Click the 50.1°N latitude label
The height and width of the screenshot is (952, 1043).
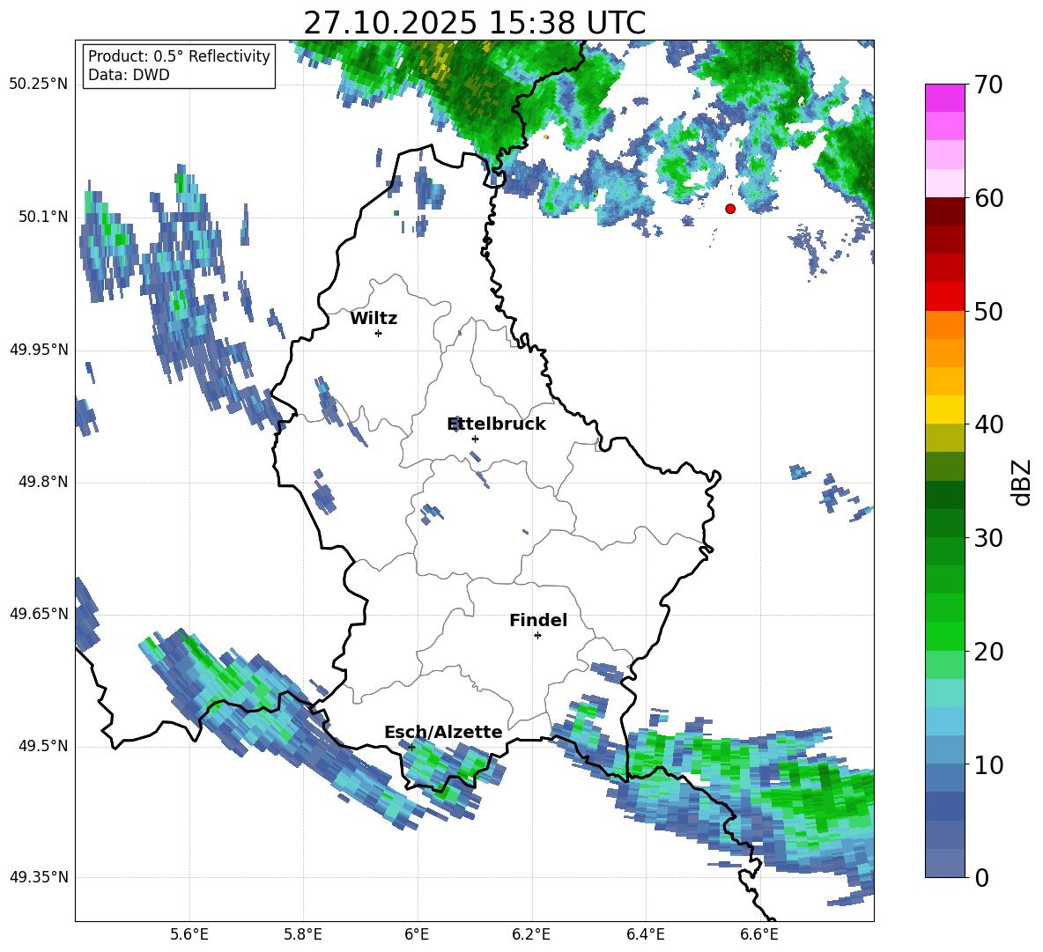pyautogui.click(x=43, y=217)
